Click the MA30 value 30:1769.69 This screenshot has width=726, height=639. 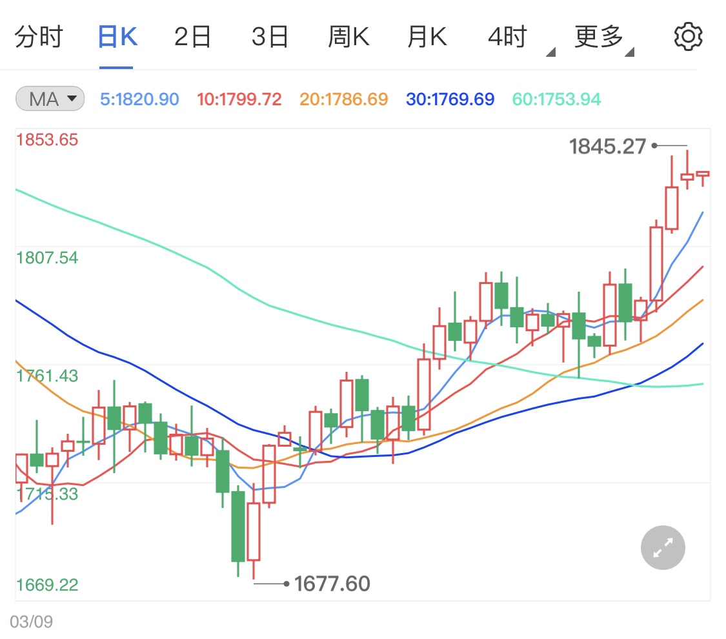click(x=450, y=99)
